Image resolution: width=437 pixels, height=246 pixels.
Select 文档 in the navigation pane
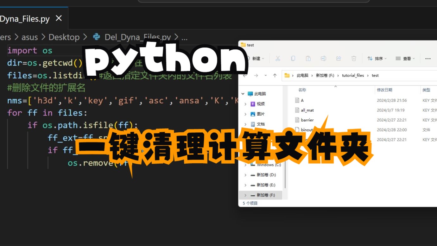[261, 124]
